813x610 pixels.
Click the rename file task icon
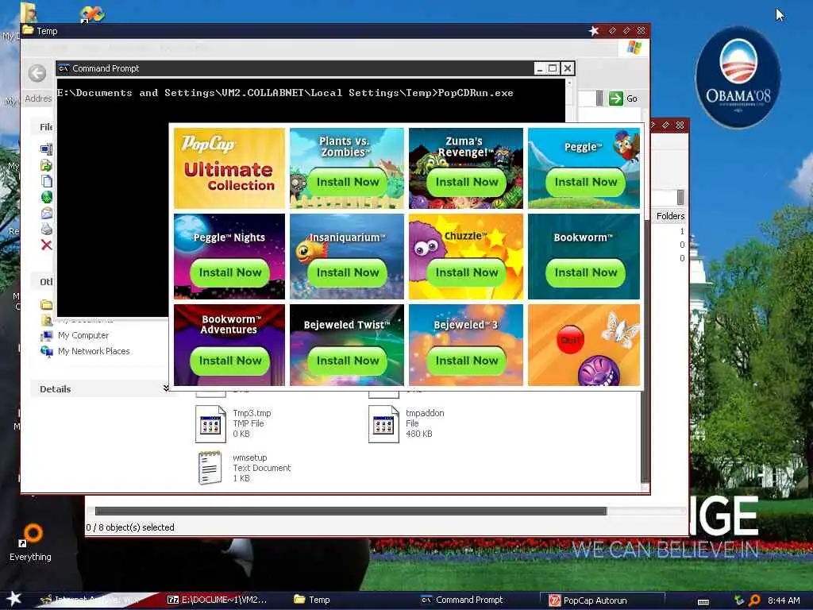pyautogui.click(x=47, y=149)
